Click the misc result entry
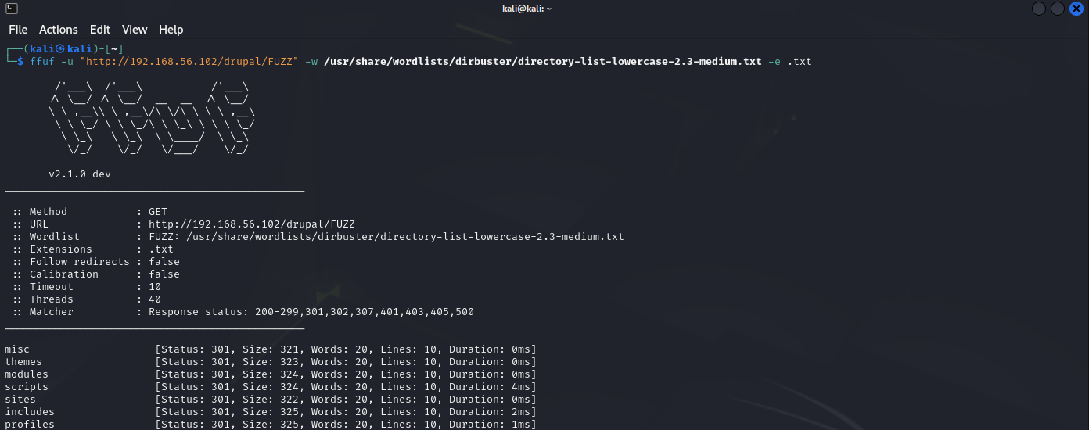Screen dimensions: 1089x430 17,349
